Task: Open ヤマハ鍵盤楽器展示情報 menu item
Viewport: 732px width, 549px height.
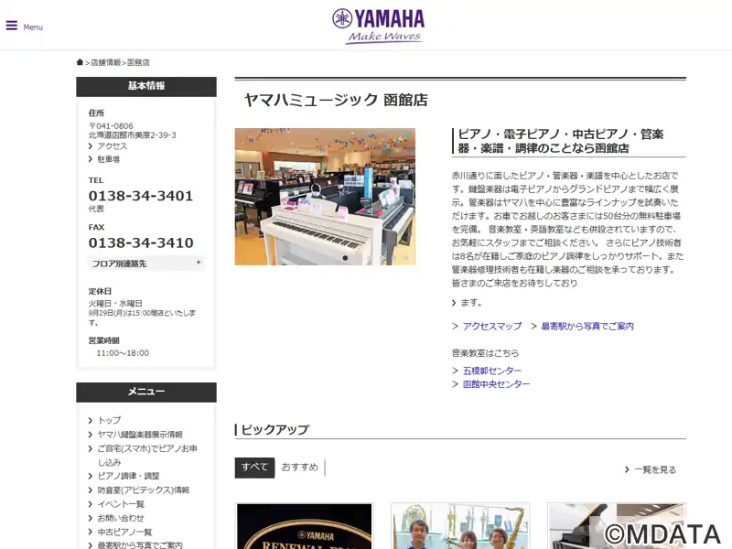Action: (x=140, y=434)
